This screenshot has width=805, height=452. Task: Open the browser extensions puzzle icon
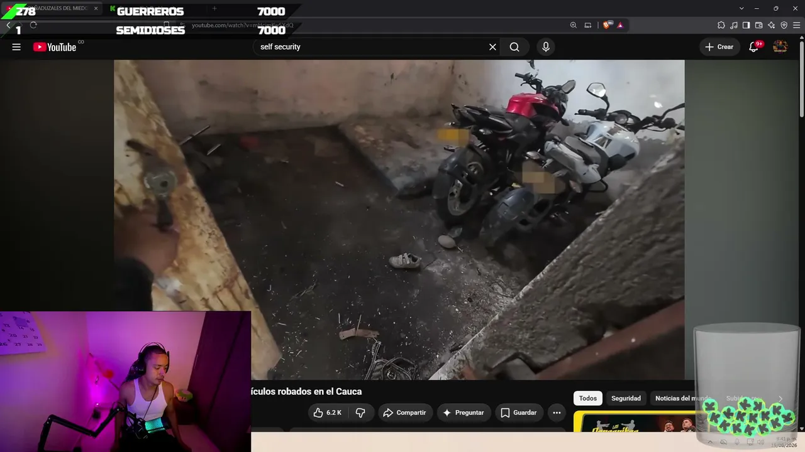tap(721, 25)
